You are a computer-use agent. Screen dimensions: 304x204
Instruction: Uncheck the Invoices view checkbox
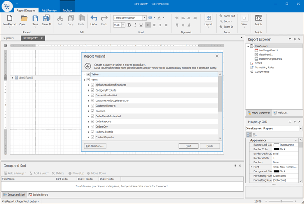(x=93, y=111)
